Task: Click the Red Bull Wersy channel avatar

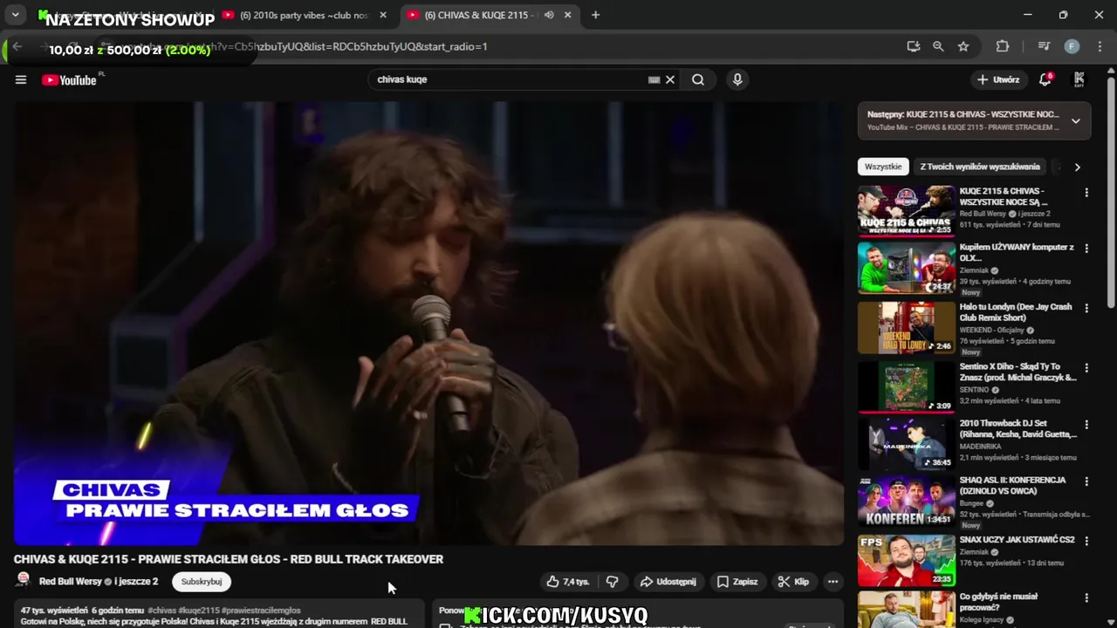Action: pyautogui.click(x=24, y=581)
